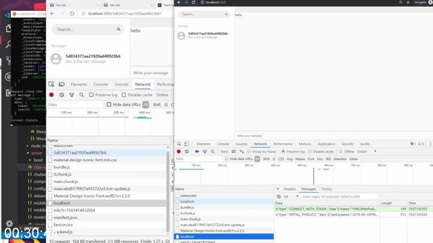Screen dimensions: 433x243
Task: Toggle the overview waterfall icon in right DevTools
Action: pyautogui.click(x=242, y=151)
